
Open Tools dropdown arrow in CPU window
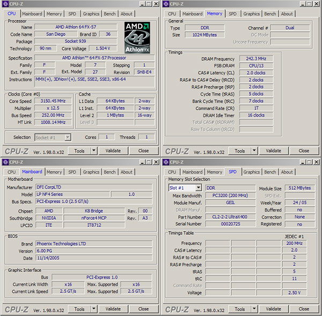point(93,150)
